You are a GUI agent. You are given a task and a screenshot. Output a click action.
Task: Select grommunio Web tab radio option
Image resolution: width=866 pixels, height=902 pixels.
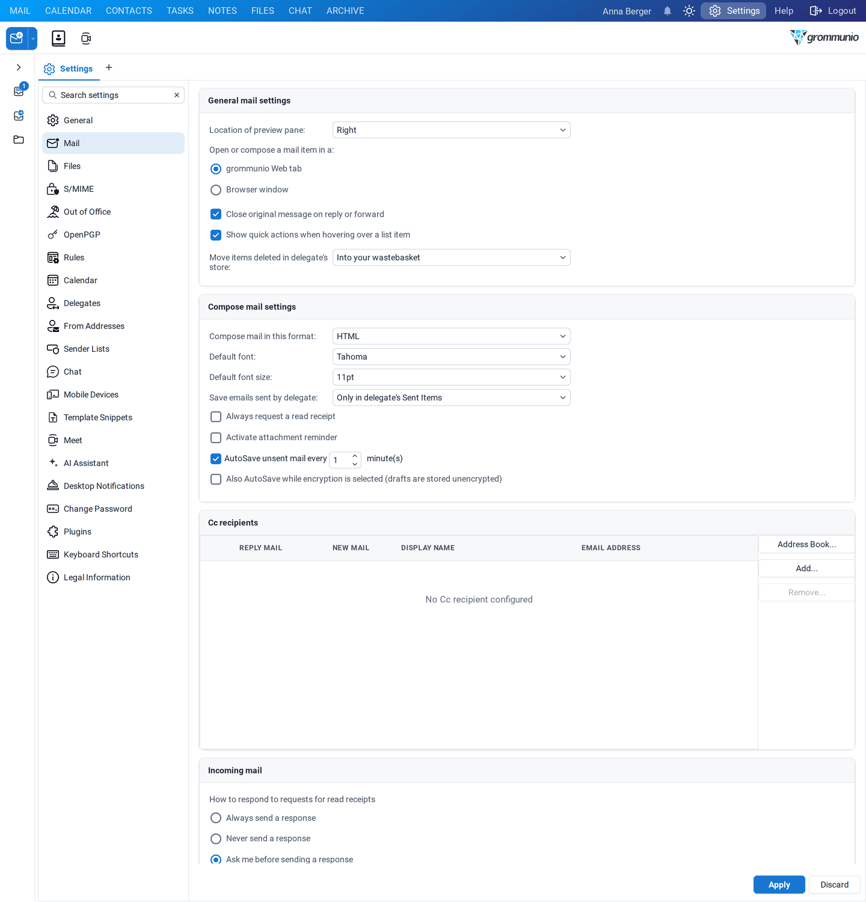pos(216,169)
